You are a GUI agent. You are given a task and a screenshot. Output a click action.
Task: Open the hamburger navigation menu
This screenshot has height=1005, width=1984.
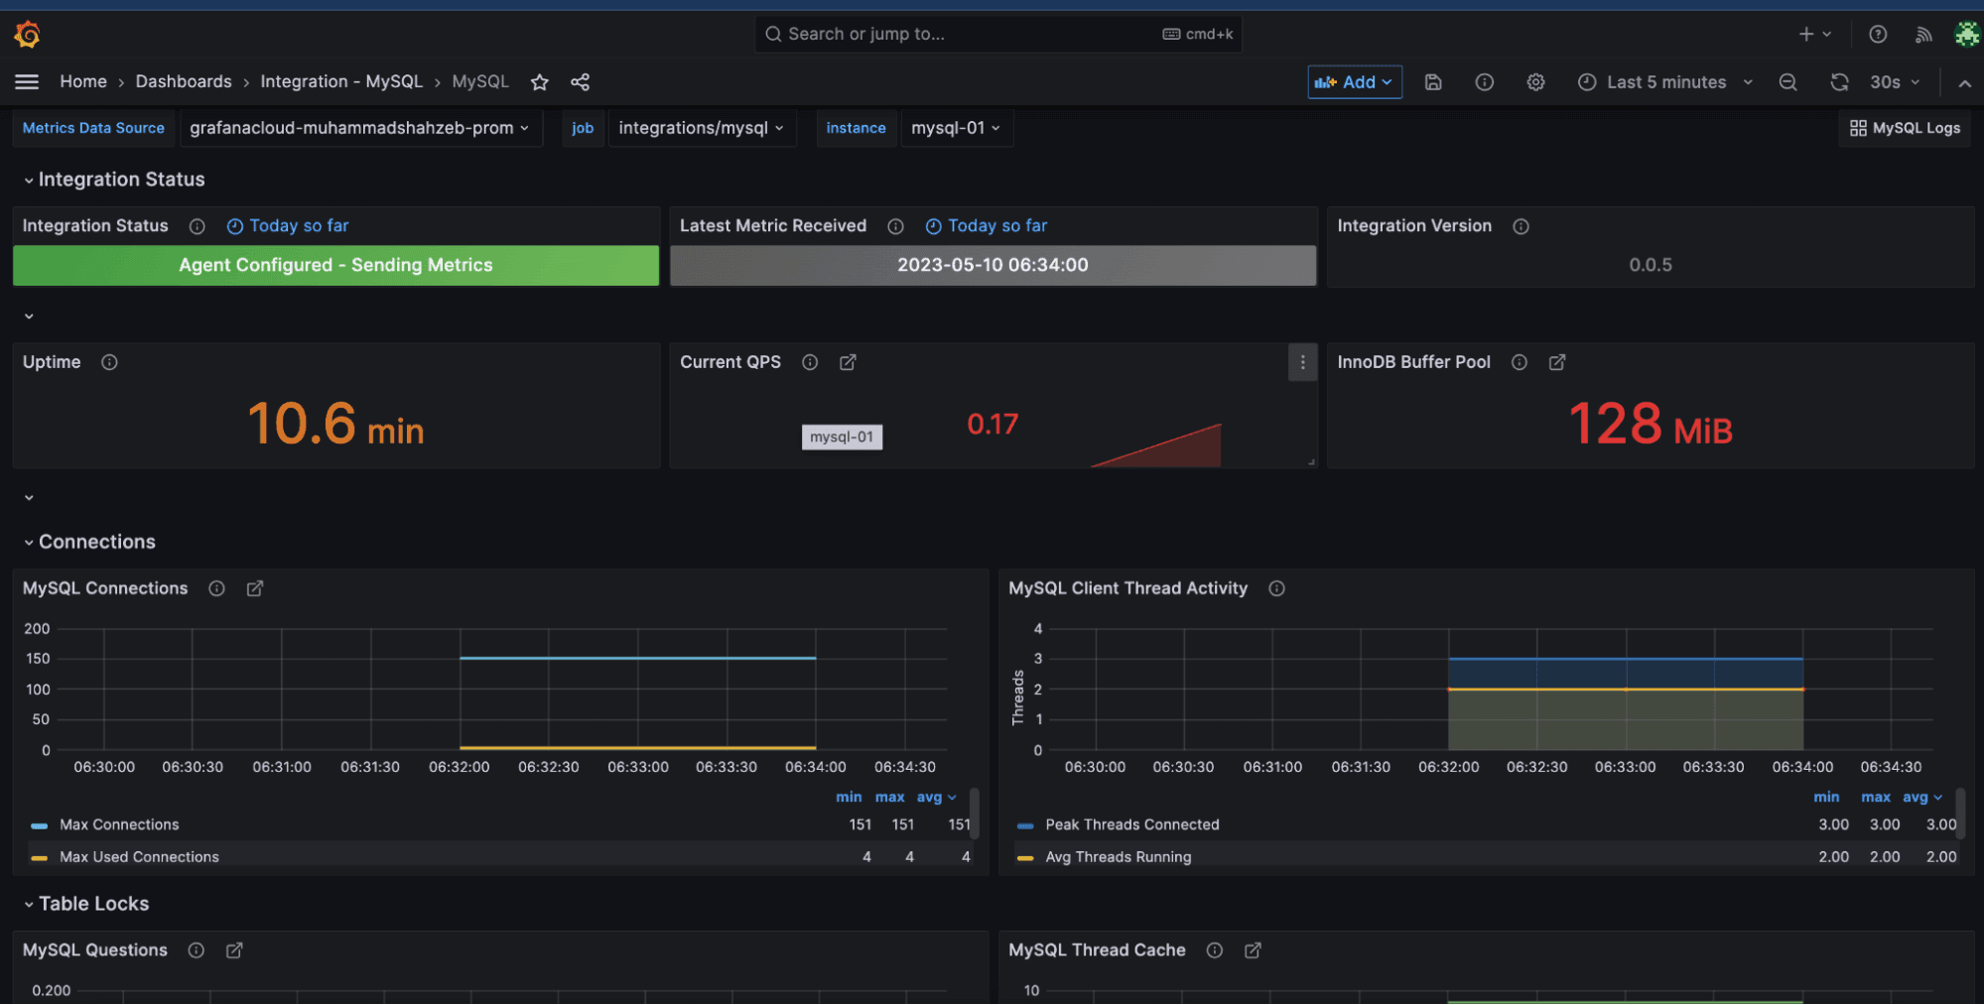(x=26, y=81)
